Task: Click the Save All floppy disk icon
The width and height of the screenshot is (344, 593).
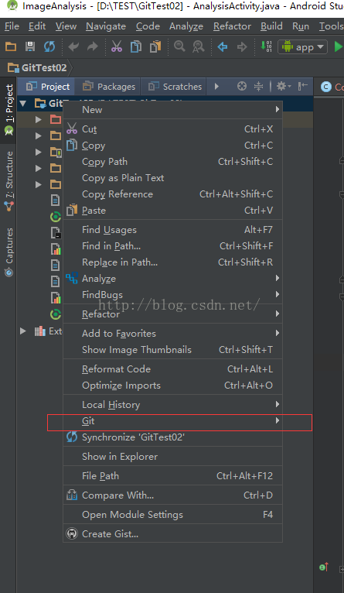Action: (30, 46)
